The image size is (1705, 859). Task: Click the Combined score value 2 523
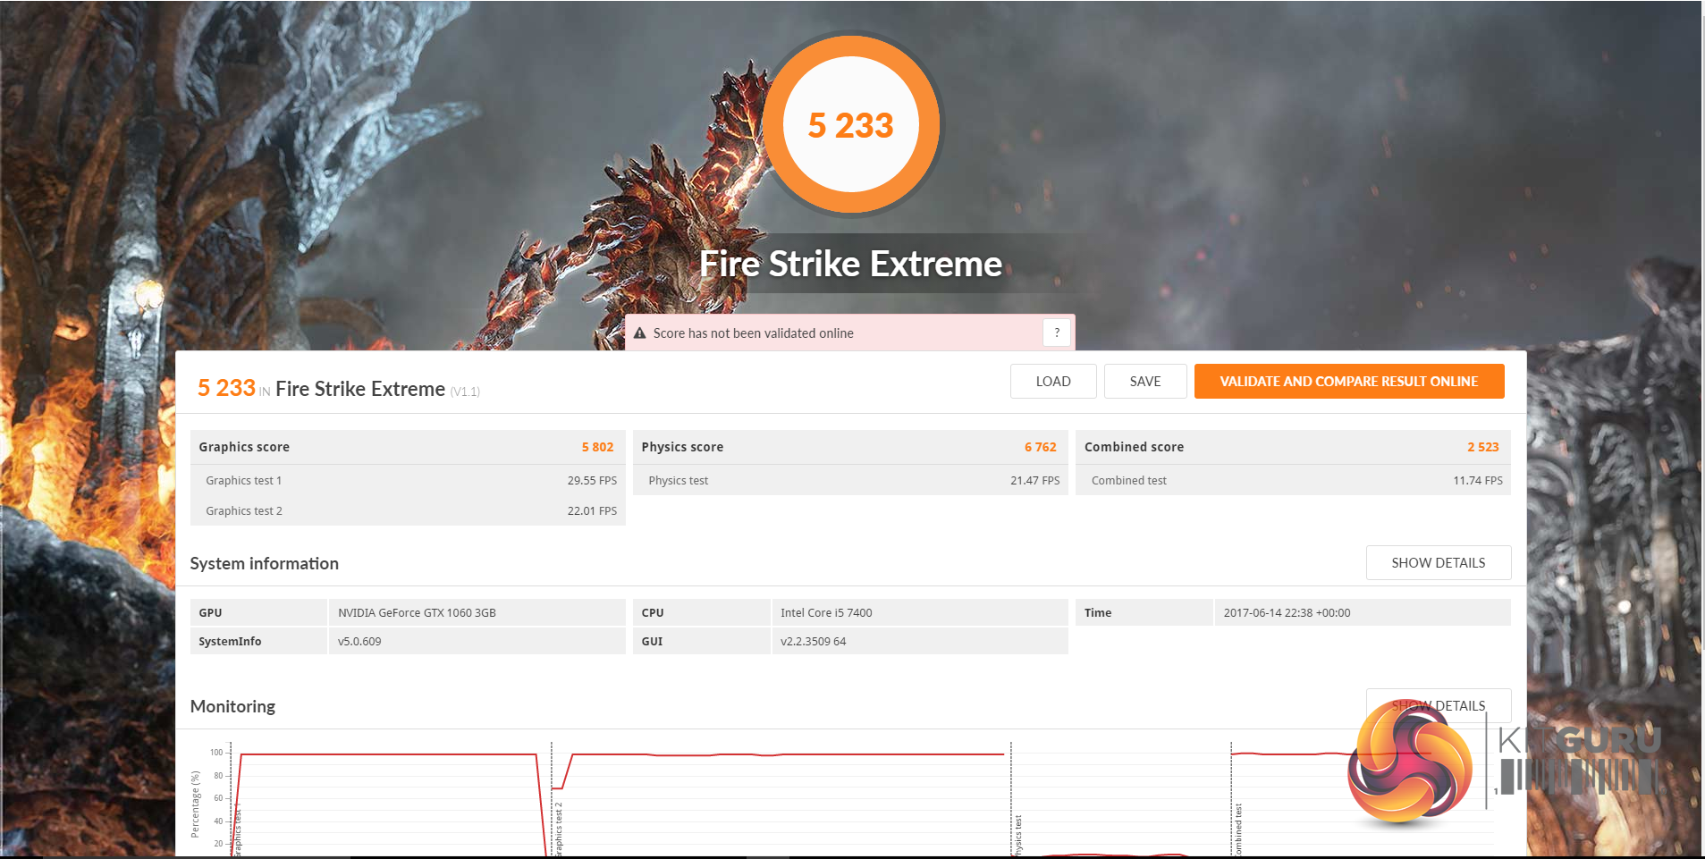coord(1483,447)
